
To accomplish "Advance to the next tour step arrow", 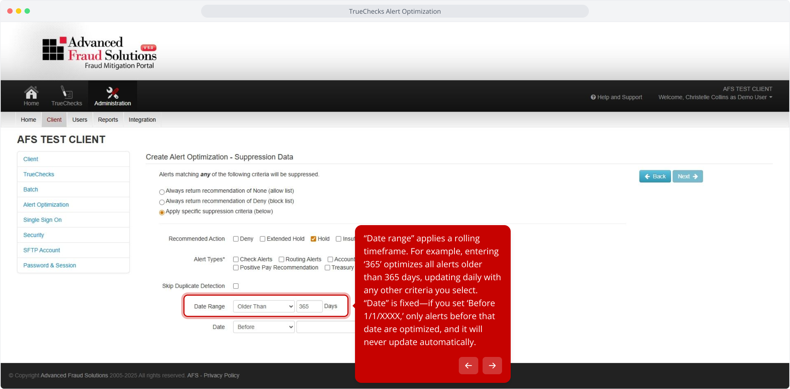I will 492,366.
